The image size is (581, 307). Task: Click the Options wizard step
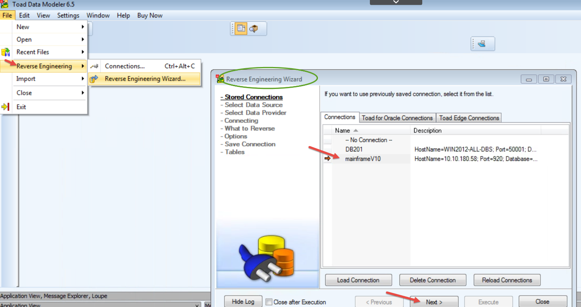tap(234, 136)
